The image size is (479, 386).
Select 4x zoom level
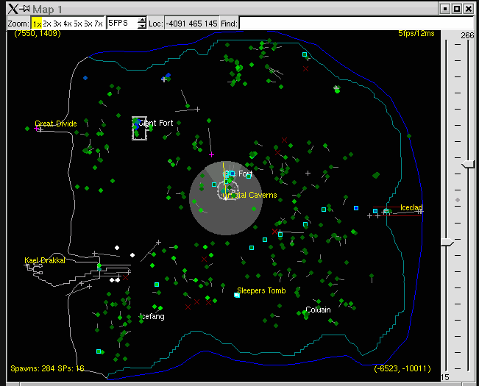click(68, 24)
